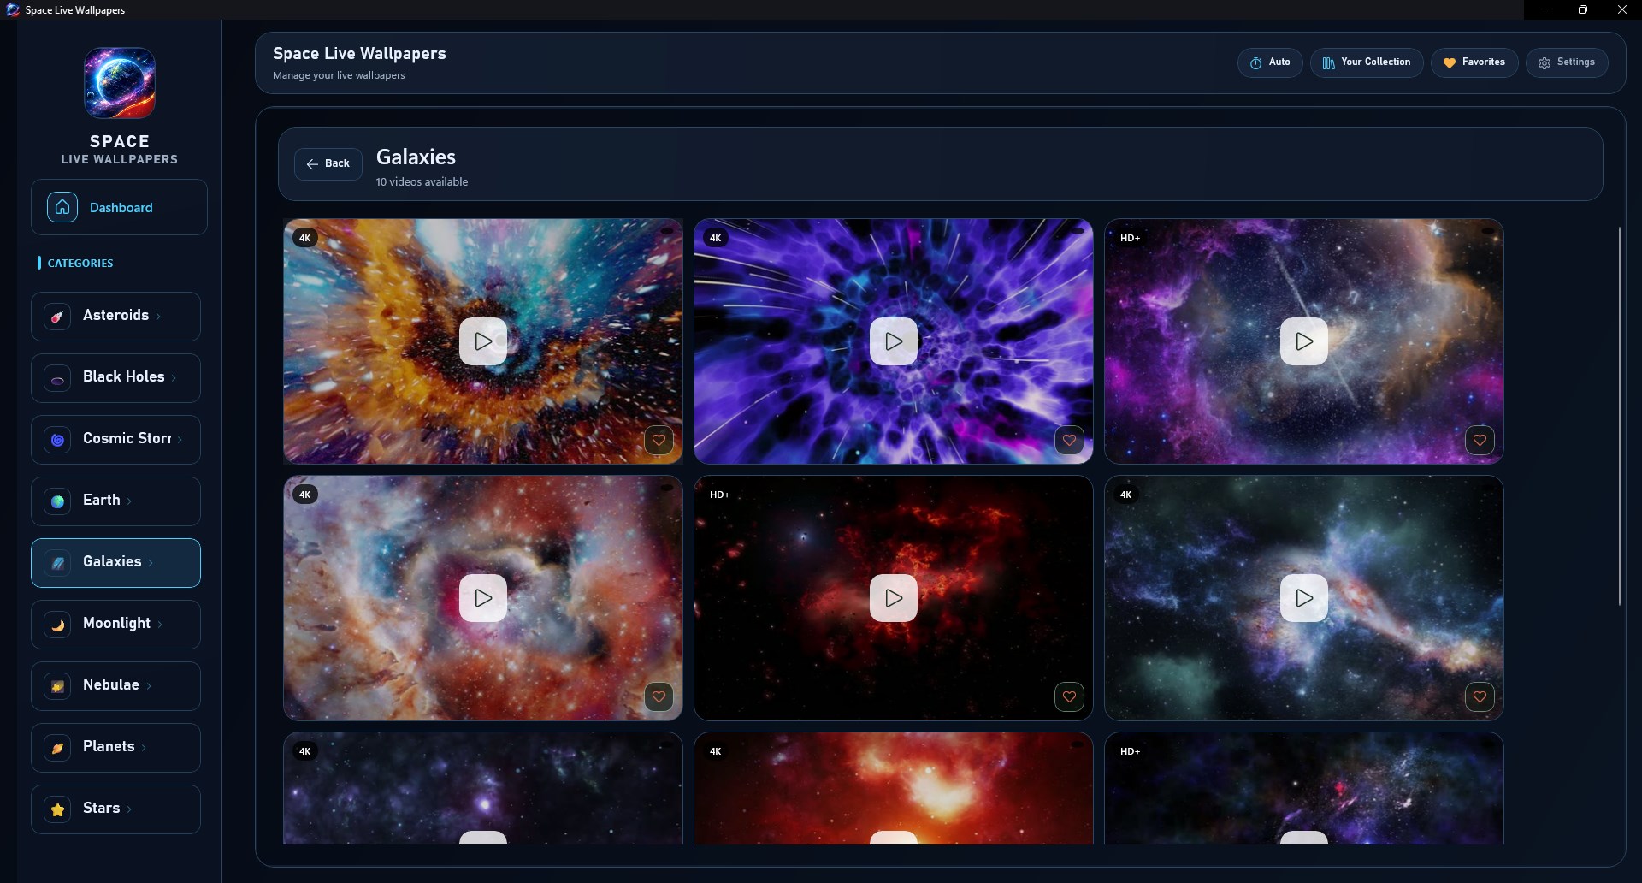This screenshot has height=883, width=1642.
Task: Click the Galaxies category icon
Action: [x=57, y=563]
